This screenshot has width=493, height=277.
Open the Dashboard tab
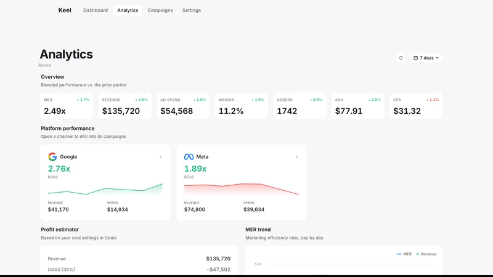(96, 10)
